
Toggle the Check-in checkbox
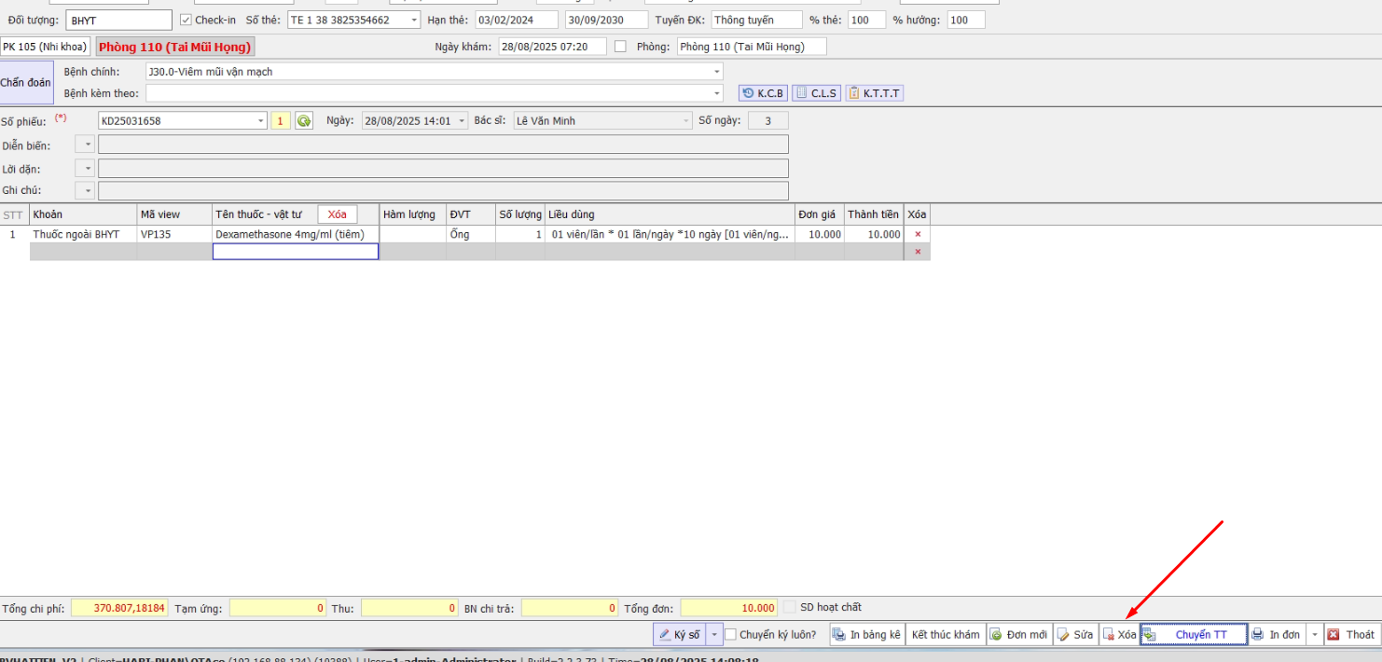coord(186,21)
